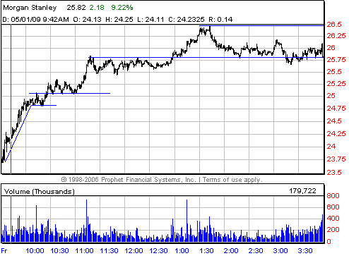
Task: Click the 3:00 time axis label
Action: [x=280, y=251]
